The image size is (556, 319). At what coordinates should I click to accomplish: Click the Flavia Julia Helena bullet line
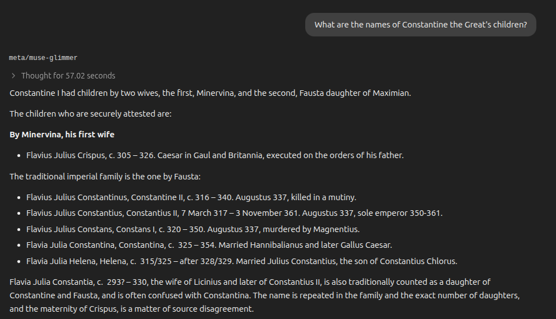pos(242,261)
